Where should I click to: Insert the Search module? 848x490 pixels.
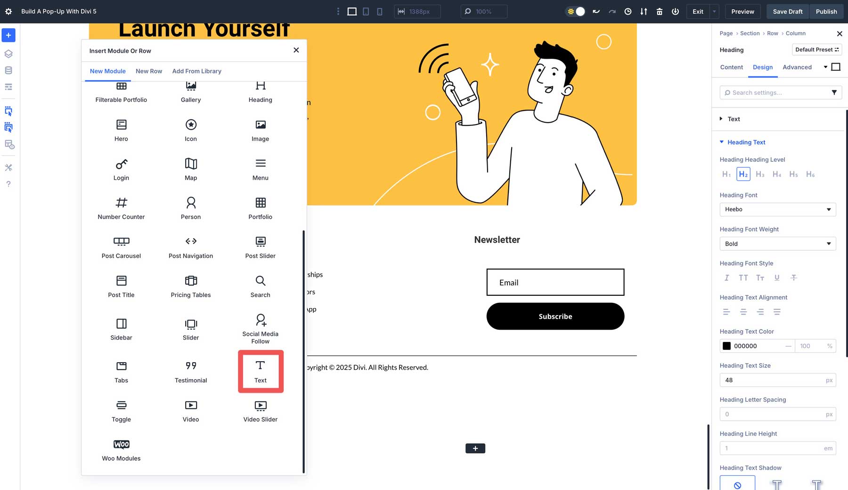click(260, 286)
